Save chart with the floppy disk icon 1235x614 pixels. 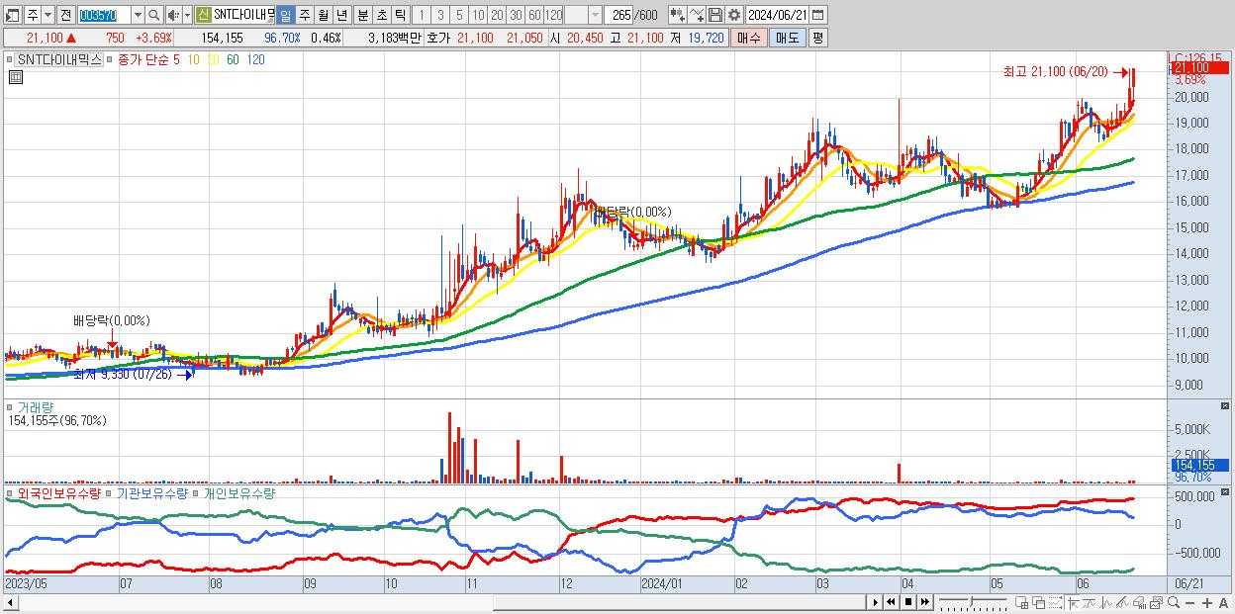(x=715, y=15)
